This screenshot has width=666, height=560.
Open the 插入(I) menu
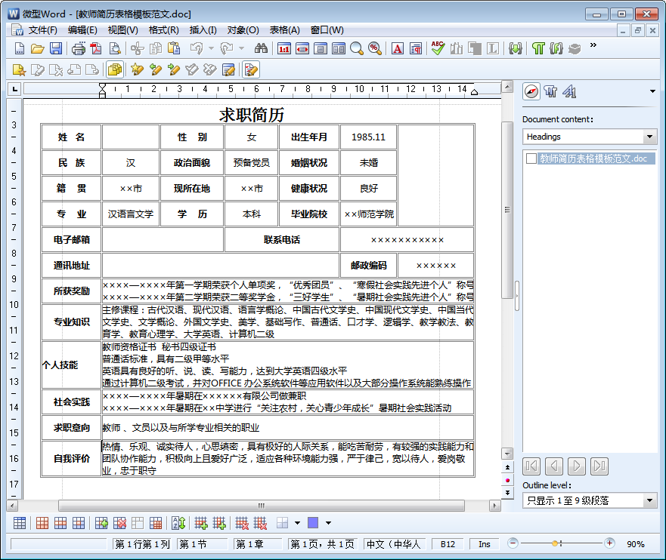(x=203, y=30)
